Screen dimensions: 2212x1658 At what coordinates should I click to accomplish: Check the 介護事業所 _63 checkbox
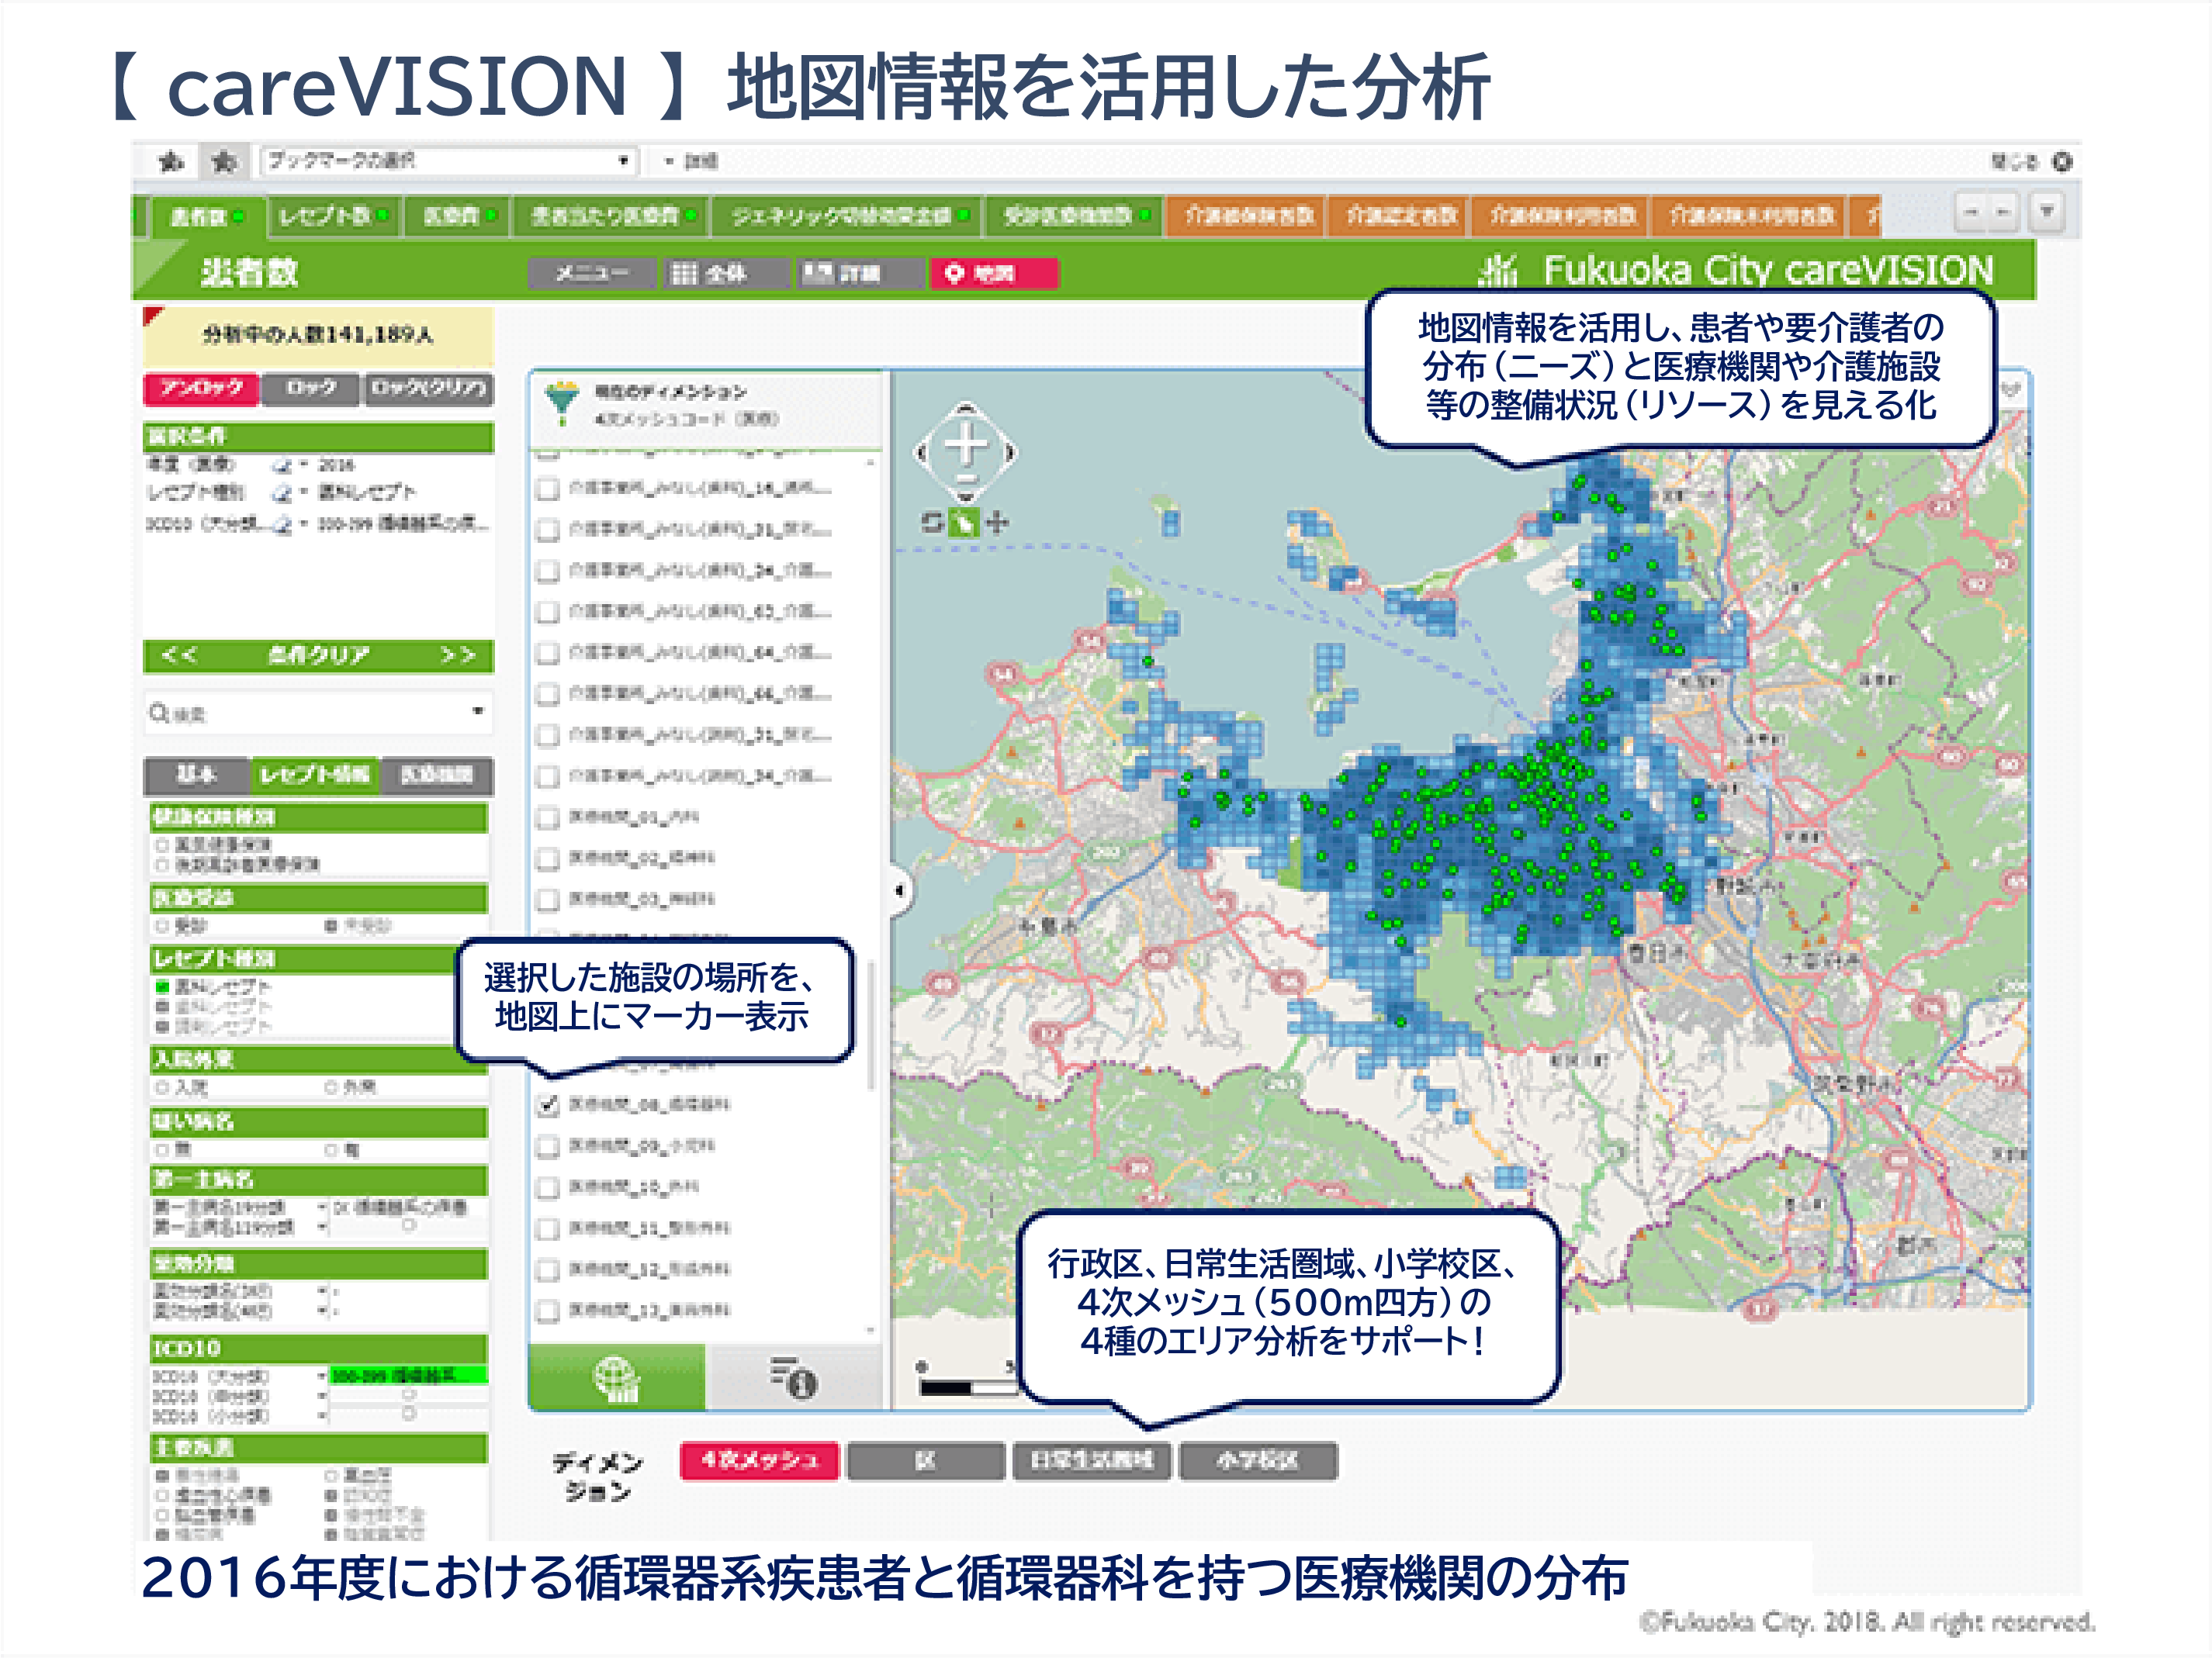coord(548,612)
